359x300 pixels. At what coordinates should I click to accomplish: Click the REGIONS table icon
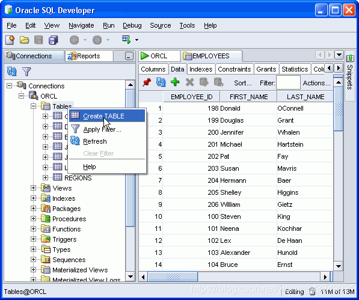(58, 177)
